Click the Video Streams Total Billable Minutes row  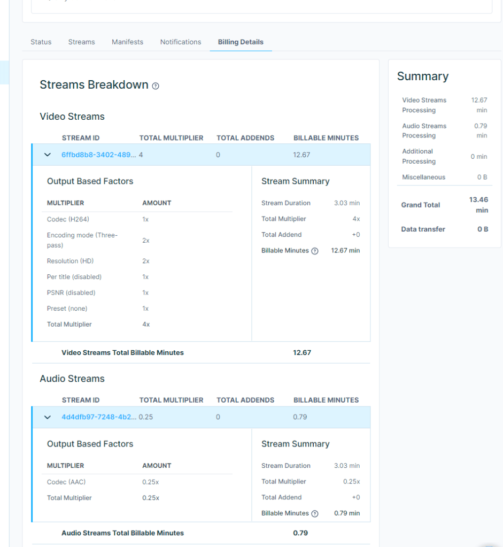click(201, 353)
